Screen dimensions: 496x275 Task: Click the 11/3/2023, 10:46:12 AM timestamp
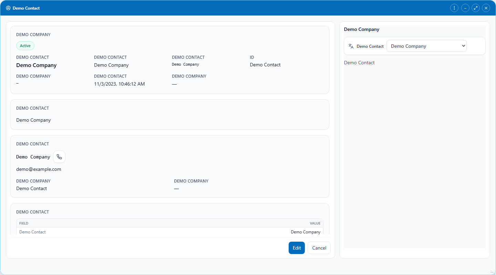pyautogui.click(x=120, y=84)
